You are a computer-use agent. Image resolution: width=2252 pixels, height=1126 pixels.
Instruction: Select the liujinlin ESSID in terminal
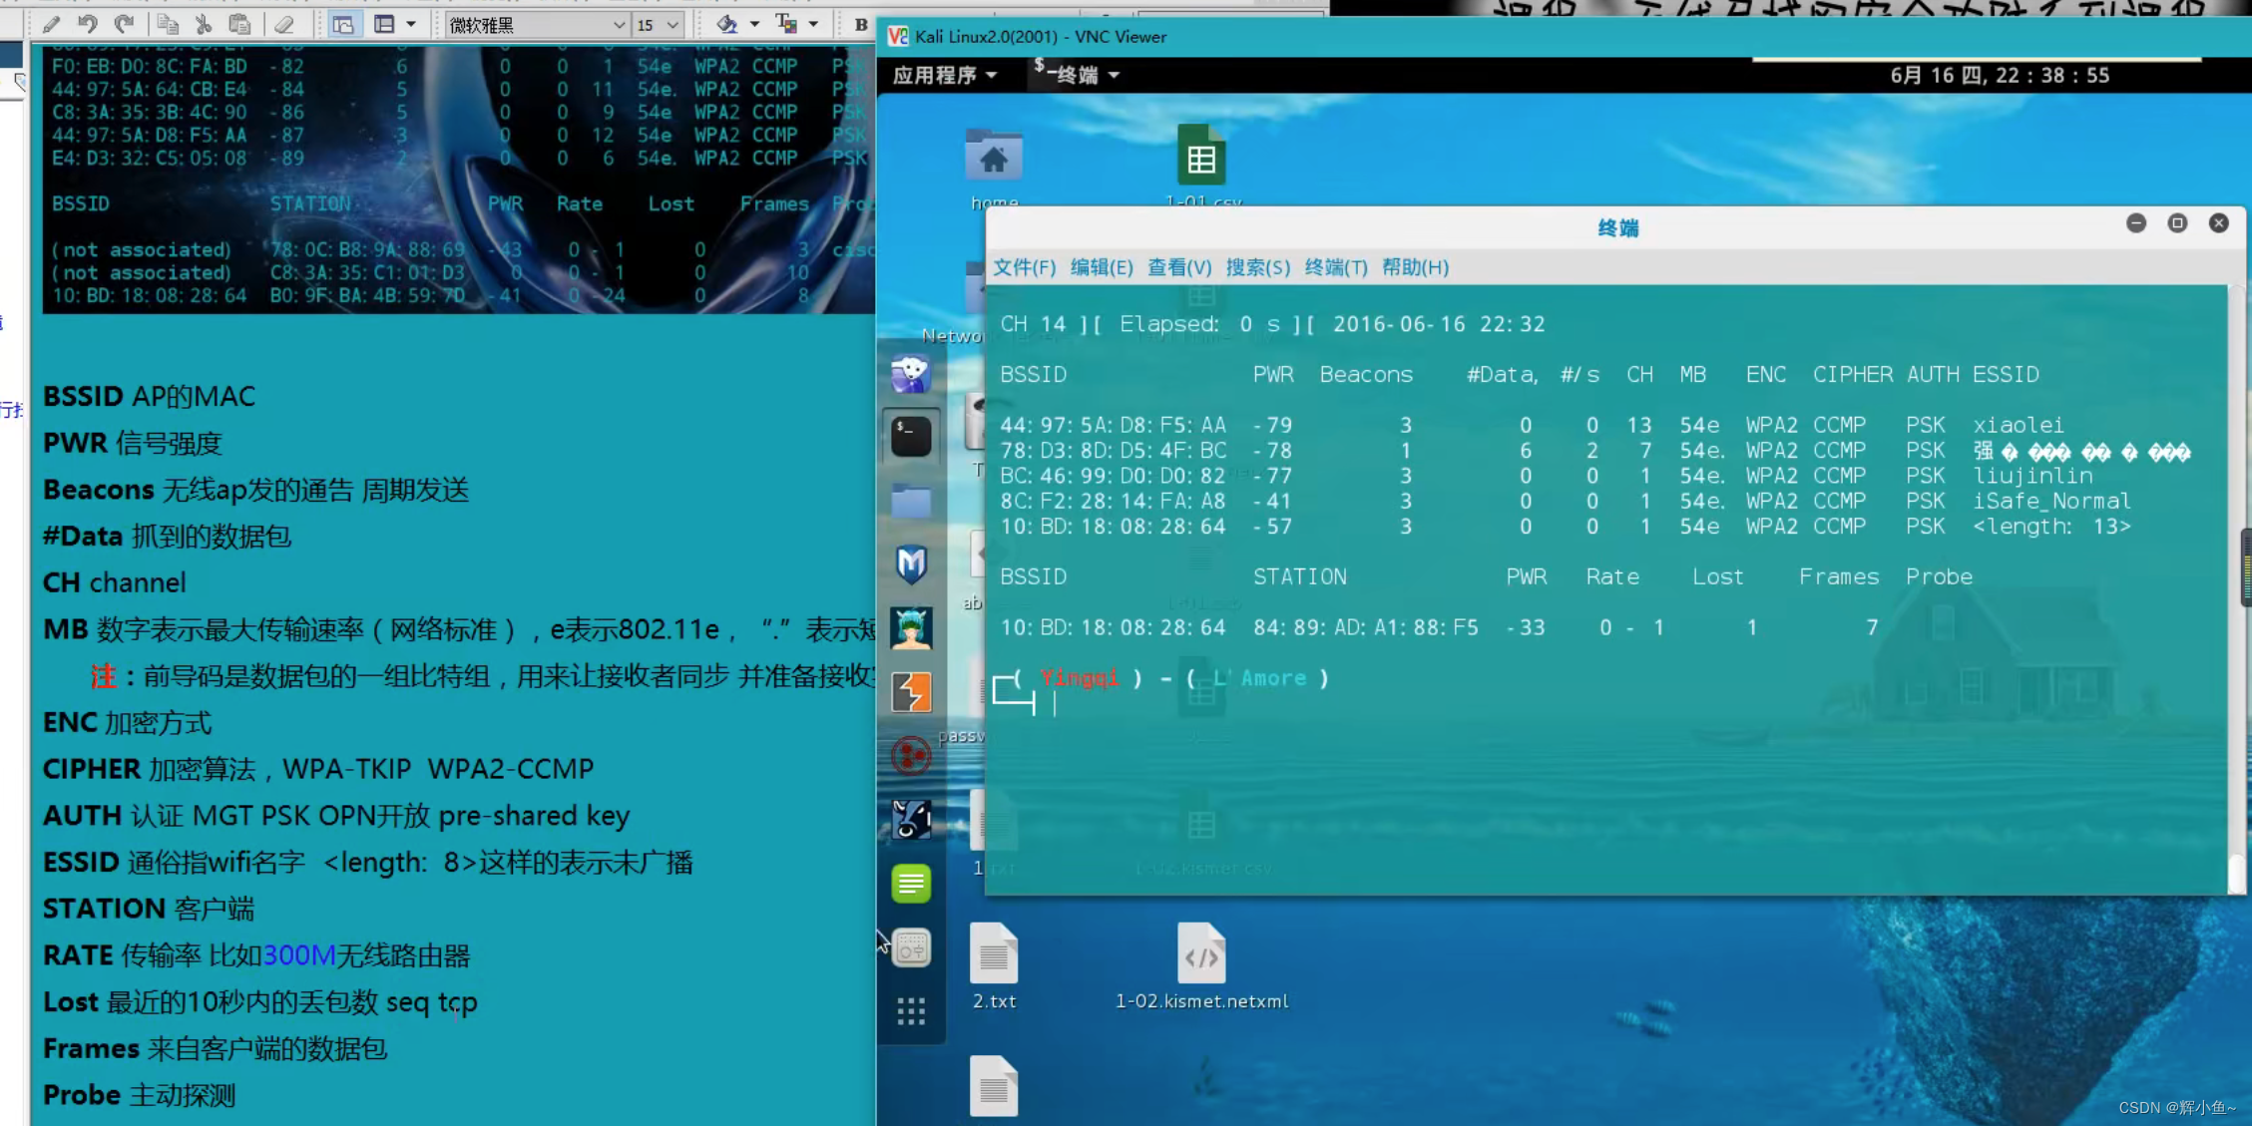pos(2031,476)
